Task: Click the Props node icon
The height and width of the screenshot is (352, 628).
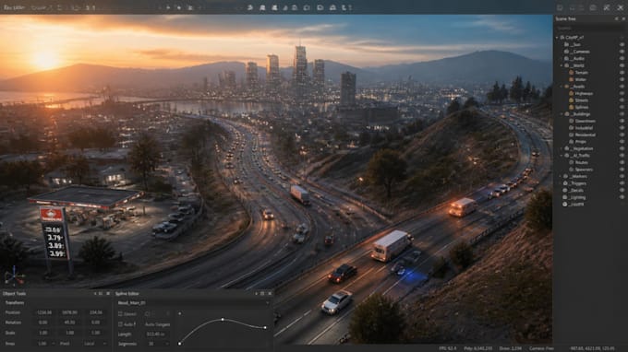Action: coord(572,141)
